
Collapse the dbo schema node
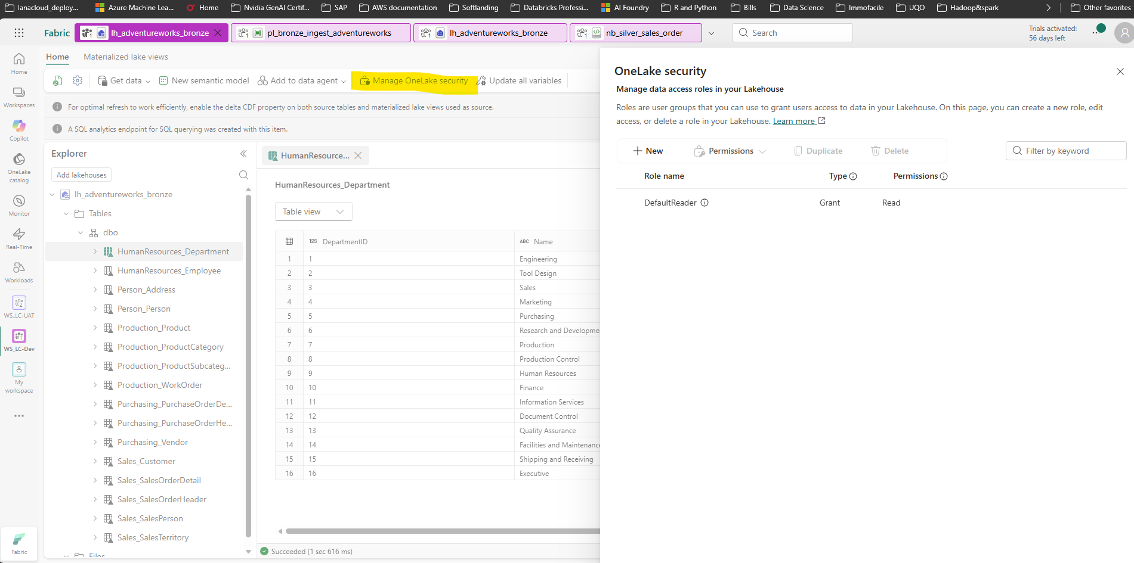tap(81, 232)
